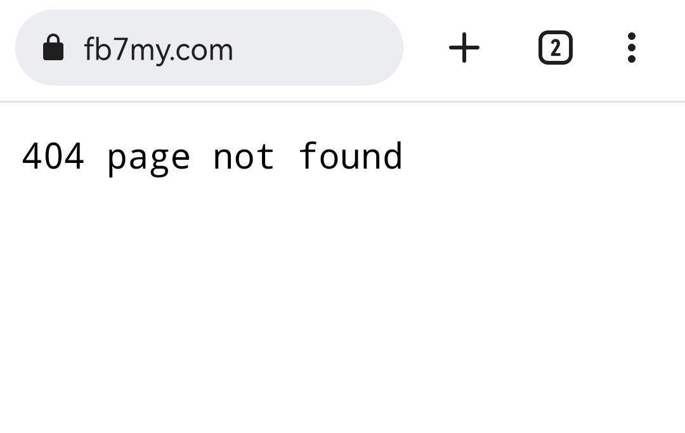View site connection info via lock icon
Image resolution: width=685 pixels, height=433 pixels.
tap(53, 48)
